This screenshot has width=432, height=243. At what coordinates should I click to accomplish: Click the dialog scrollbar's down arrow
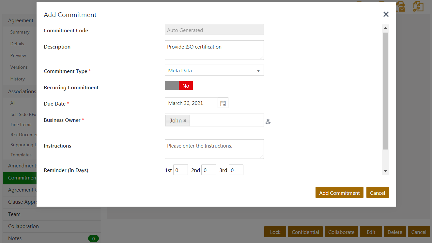(x=385, y=171)
